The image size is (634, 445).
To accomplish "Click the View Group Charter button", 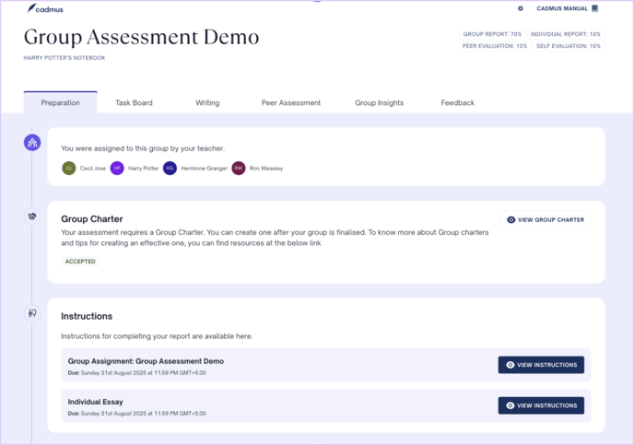I will point(545,220).
